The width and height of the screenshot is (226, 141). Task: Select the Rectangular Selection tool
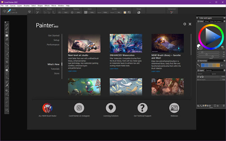point(7,48)
